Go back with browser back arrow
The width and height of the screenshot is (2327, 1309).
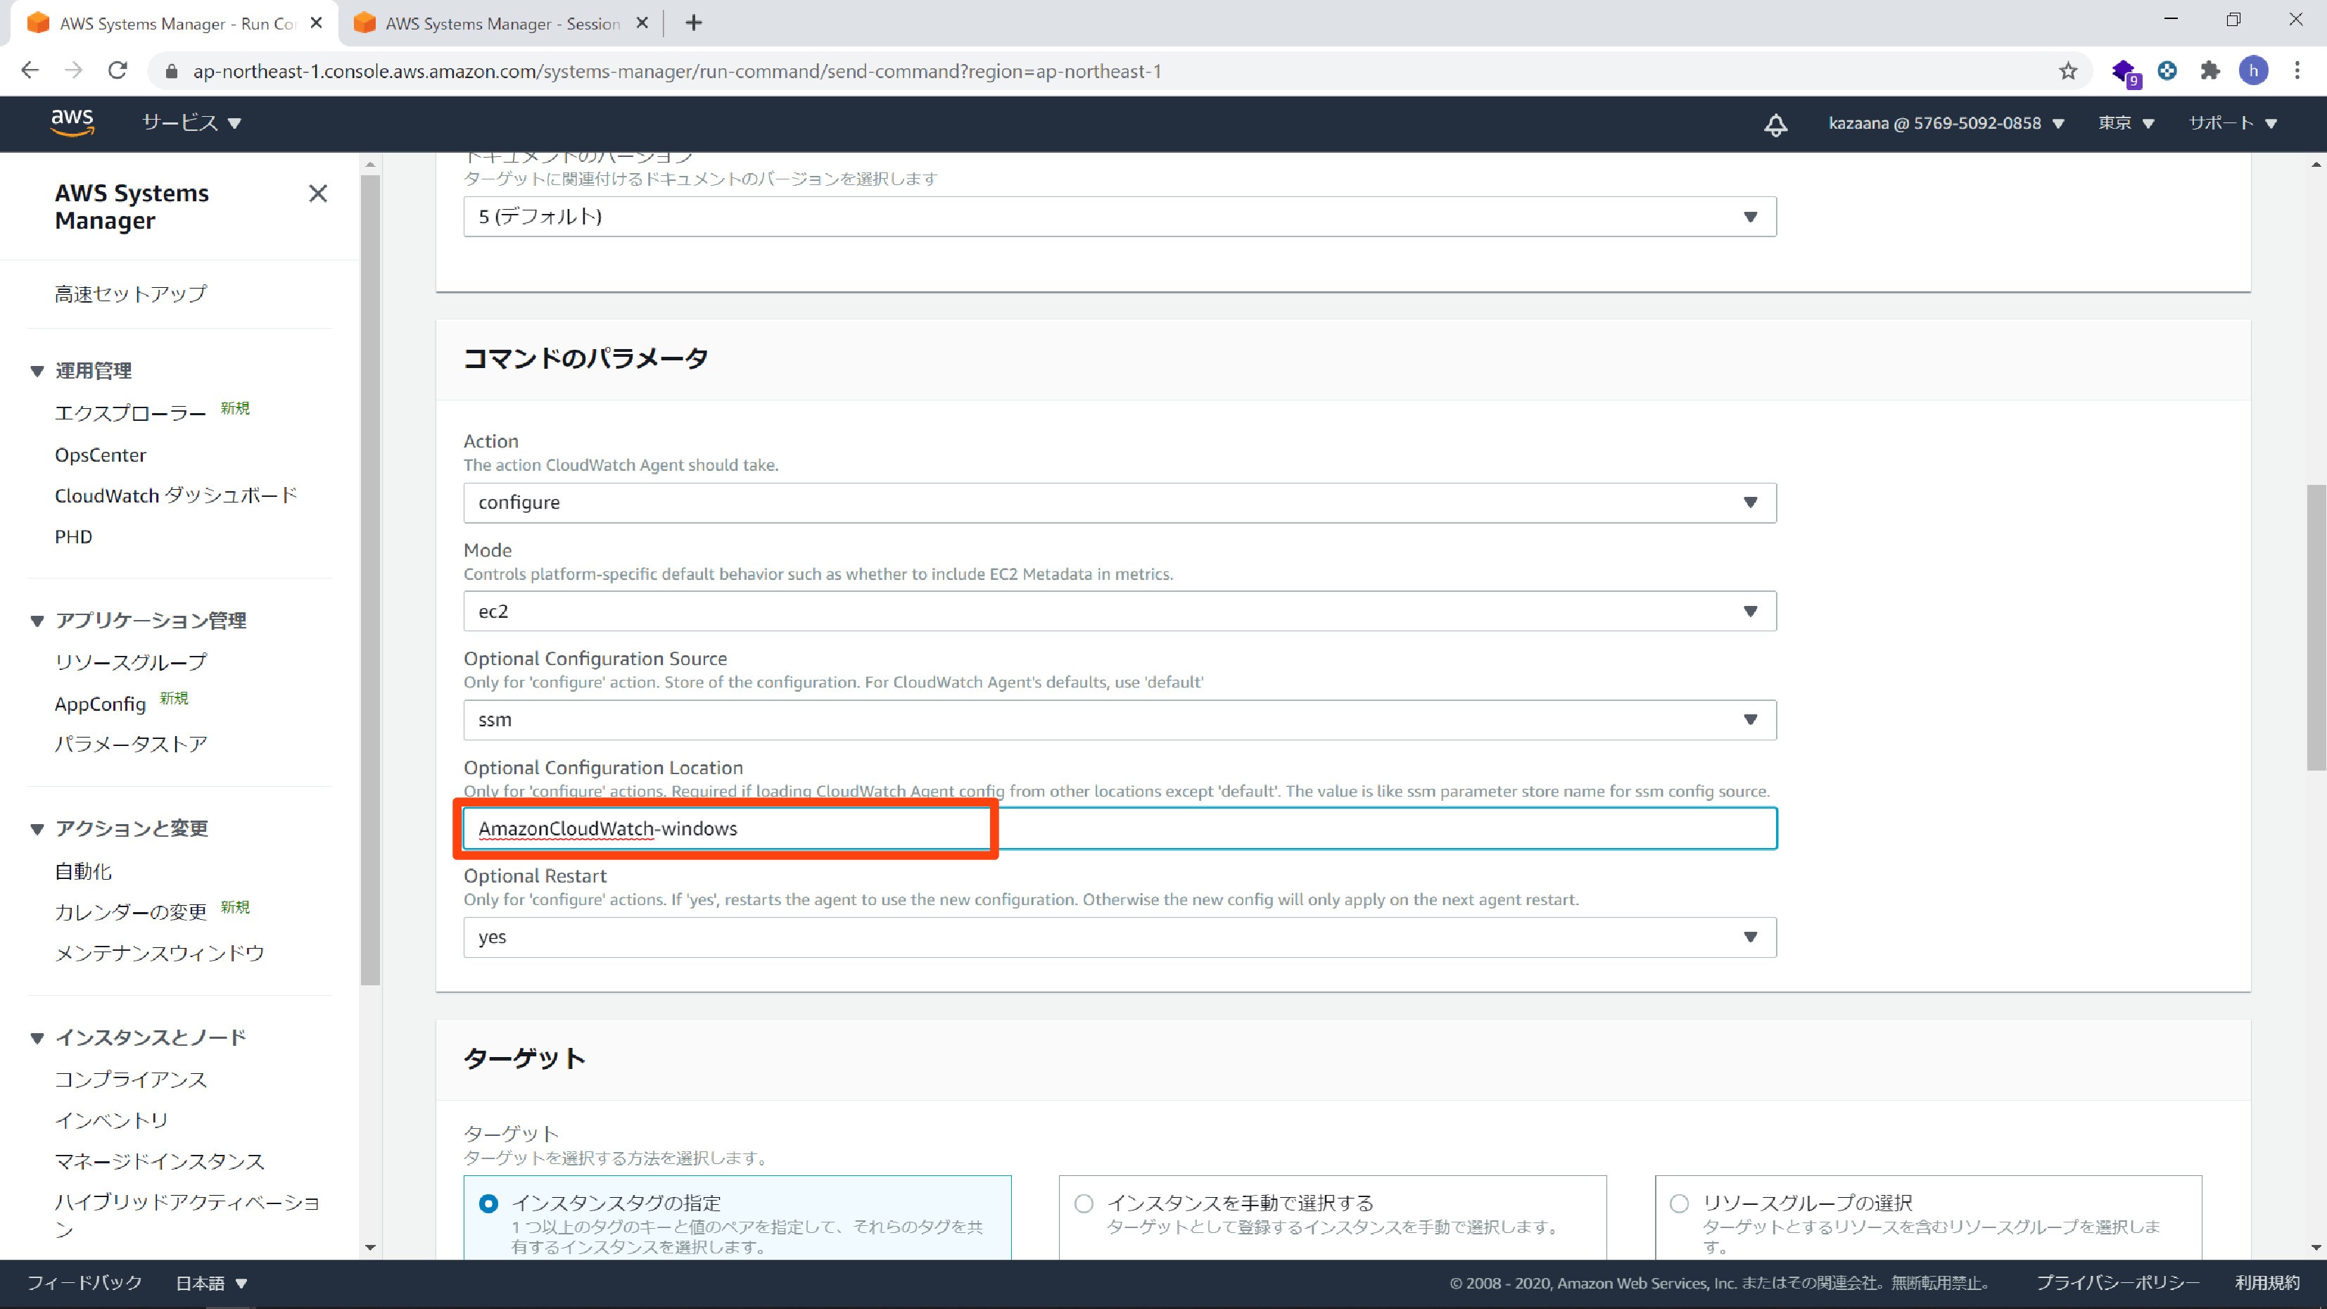pyautogui.click(x=30, y=70)
